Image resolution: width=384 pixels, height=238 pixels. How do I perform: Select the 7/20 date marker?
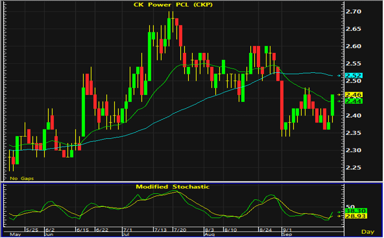[180, 230]
